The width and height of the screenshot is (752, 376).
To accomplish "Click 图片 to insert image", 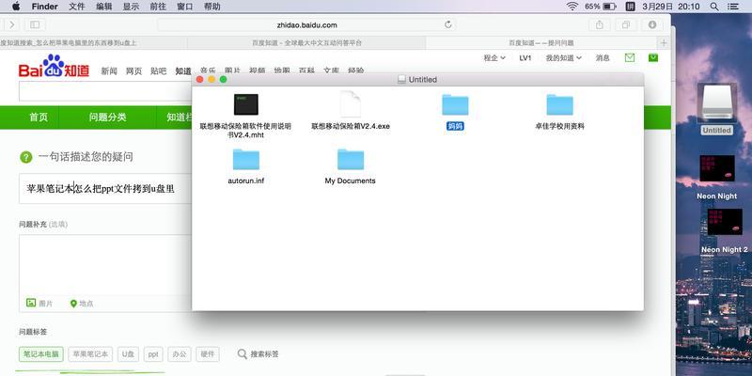I will tap(39, 303).
